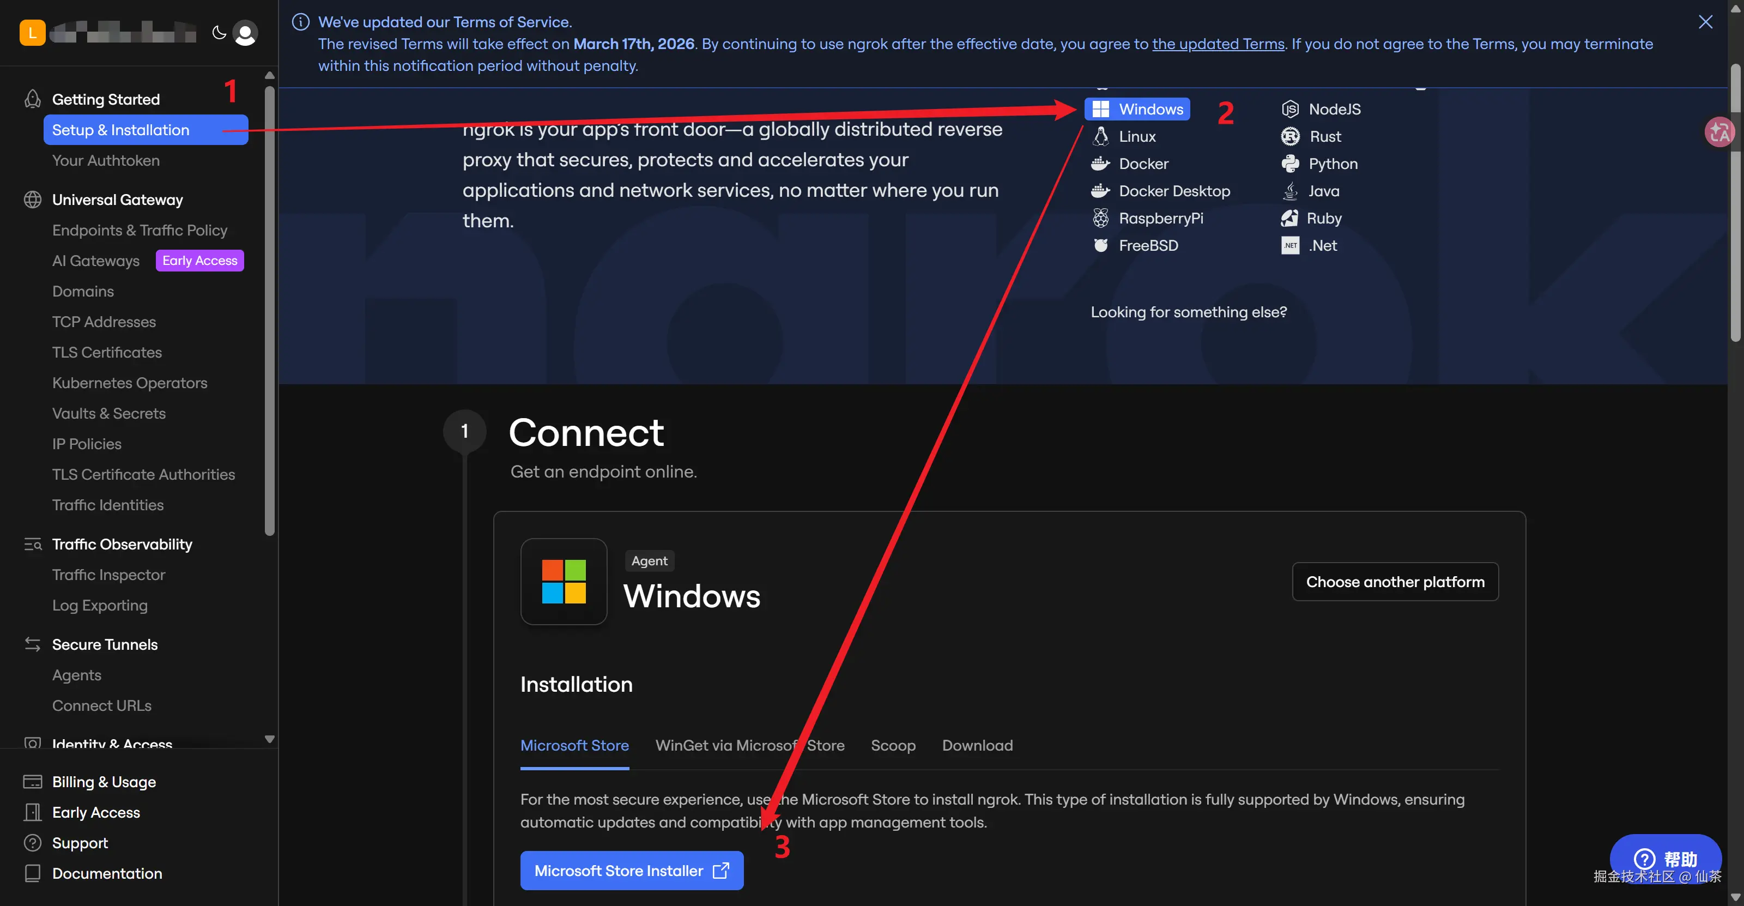Switch to the Scoop installation tab
The width and height of the screenshot is (1744, 906).
[x=893, y=745]
